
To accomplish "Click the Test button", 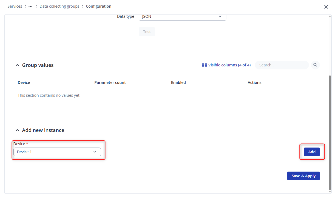I will click(x=147, y=32).
